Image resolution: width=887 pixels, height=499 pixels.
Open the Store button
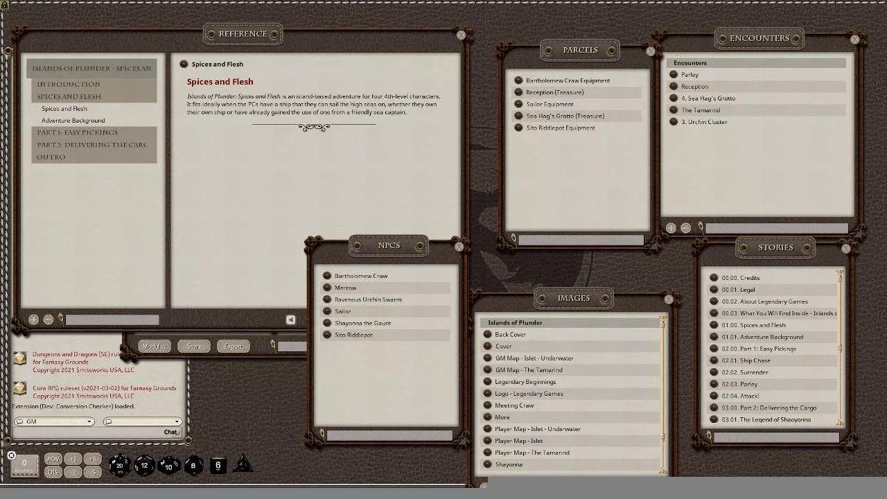pos(194,346)
